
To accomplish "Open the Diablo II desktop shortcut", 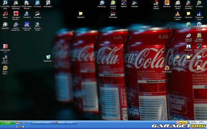I will pos(124,3).
